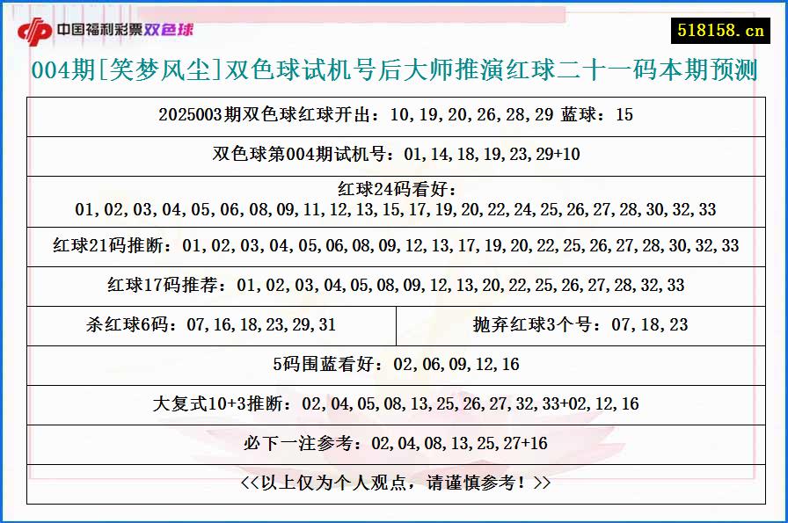Select the 2025003期 winning numbers row
788x523 pixels.
tap(394, 115)
